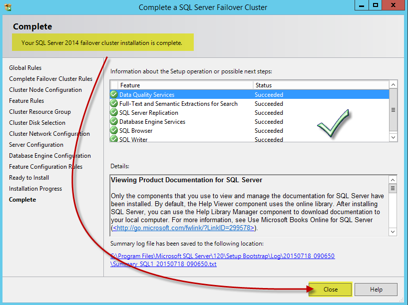Screen dimensions: 408x305
Task: Click the SQL Server setup title bar icon
Action: click(x=8, y=7)
